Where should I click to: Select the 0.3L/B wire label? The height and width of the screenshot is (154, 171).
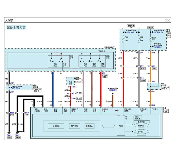[x=49, y=102]
